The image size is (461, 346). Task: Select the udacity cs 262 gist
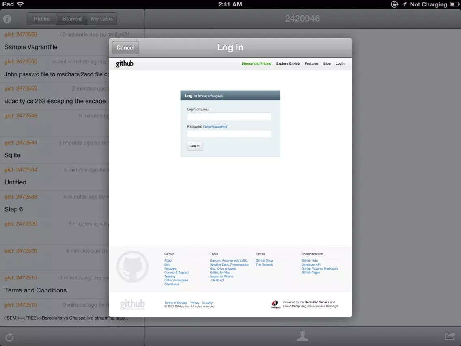(x=54, y=97)
